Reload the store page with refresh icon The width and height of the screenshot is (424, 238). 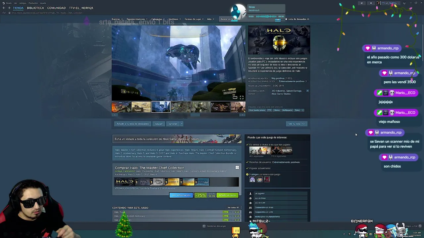coord(4,13)
